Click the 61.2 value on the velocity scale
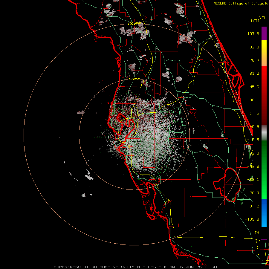 coord(254,74)
